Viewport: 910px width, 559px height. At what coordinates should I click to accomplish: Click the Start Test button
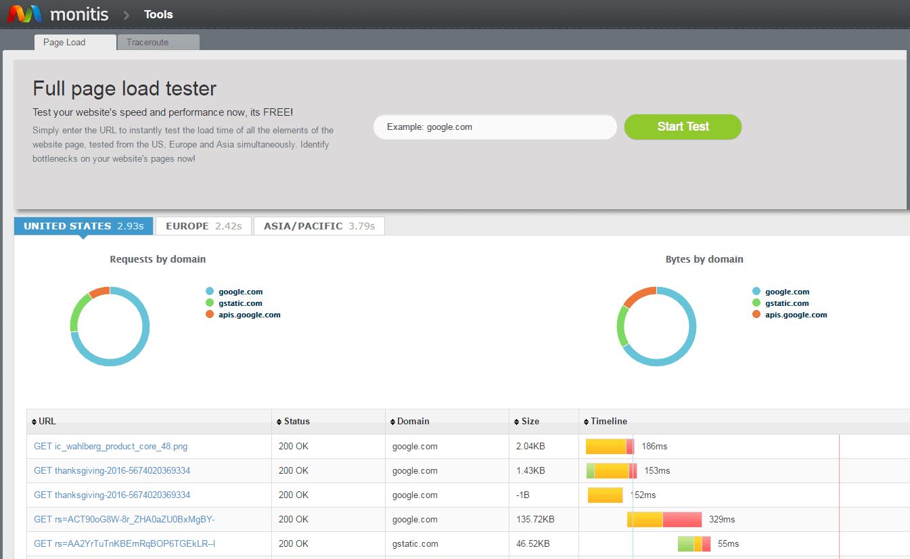[683, 127]
